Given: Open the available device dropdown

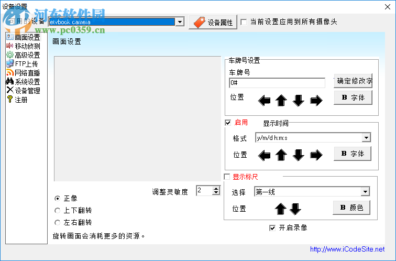Looking at the screenshot, I should click(180, 22).
